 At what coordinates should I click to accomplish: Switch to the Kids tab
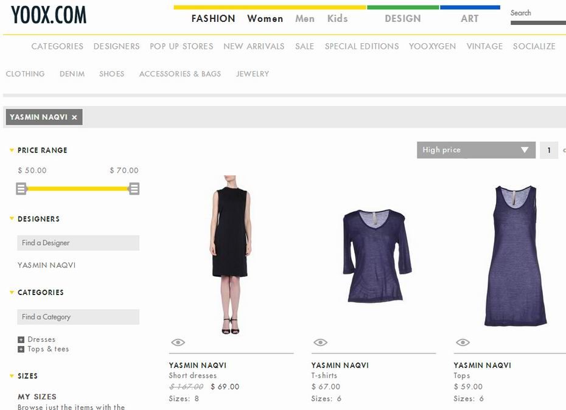click(338, 18)
